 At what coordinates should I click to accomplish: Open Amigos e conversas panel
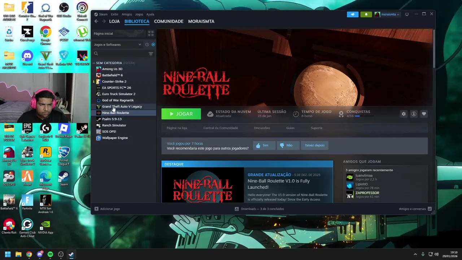tap(415, 209)
